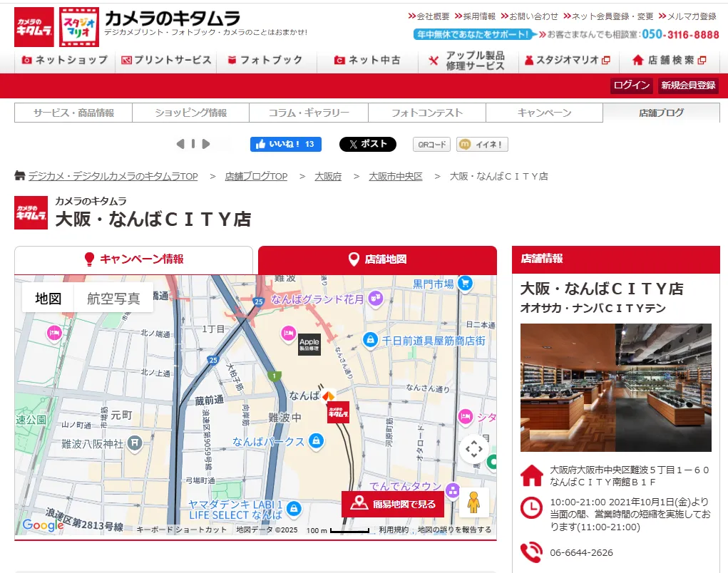The image size is (728, 573).
Task: Open フォトコンテスト menu
Action: point(427,113)
